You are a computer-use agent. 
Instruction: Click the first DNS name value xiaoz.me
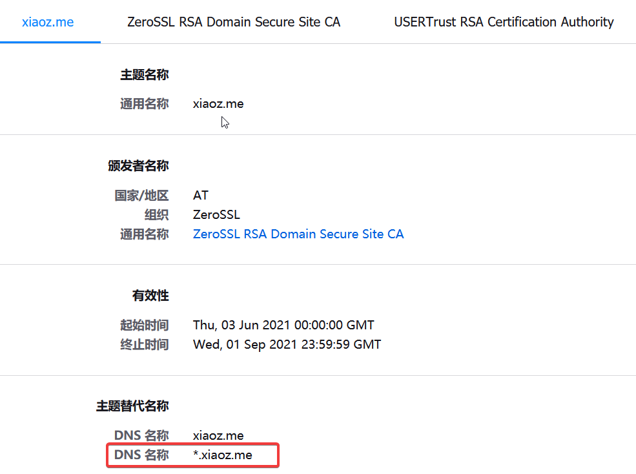coord(218,436)
